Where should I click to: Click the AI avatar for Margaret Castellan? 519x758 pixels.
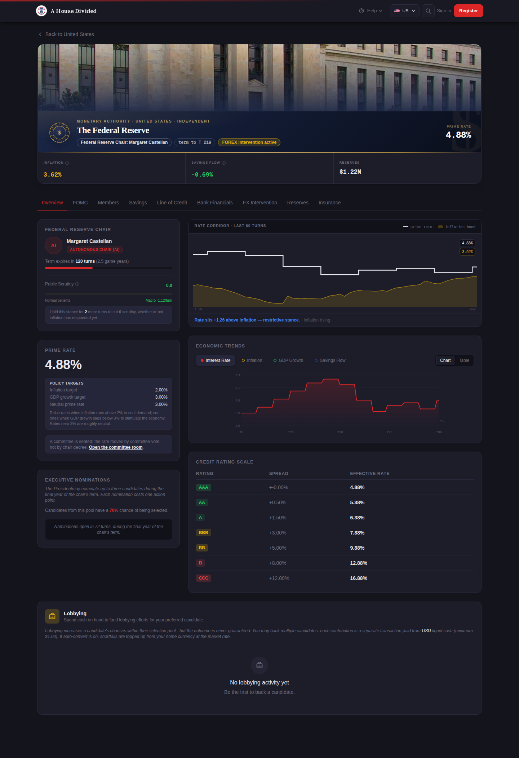54,245
